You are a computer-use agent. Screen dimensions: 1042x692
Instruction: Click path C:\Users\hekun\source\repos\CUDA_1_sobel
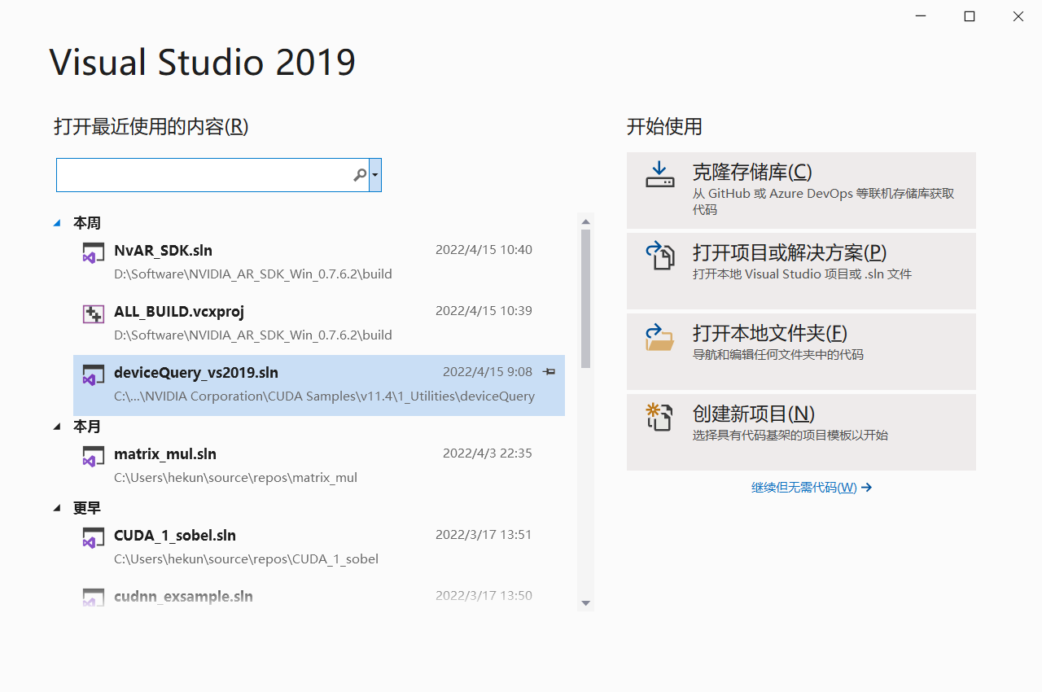click(x=246, y=559)
